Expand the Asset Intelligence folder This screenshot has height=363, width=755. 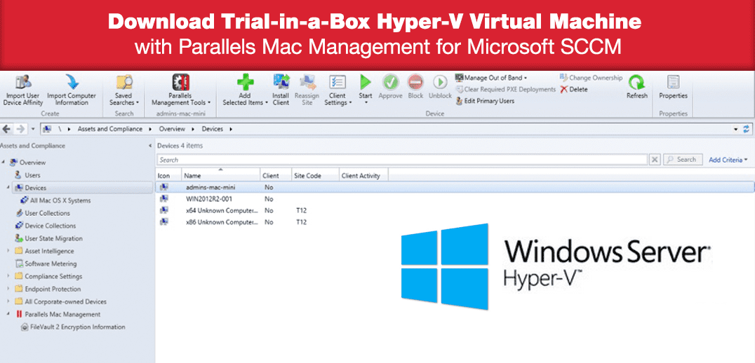tap(8, 251)
